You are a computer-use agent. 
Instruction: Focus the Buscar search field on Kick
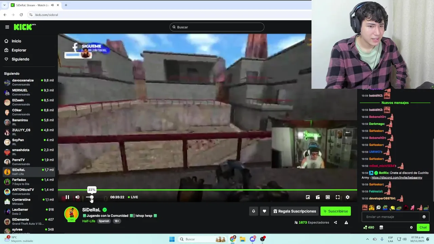pyautogui.click(x=217, y=27)
